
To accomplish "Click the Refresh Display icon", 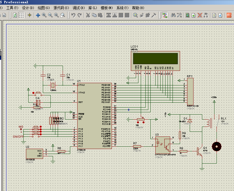I will click(15, 15).
